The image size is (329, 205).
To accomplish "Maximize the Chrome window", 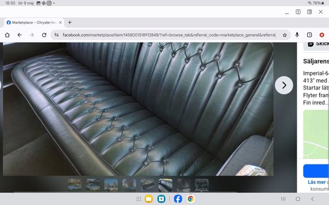I will [x=309, y=12].
